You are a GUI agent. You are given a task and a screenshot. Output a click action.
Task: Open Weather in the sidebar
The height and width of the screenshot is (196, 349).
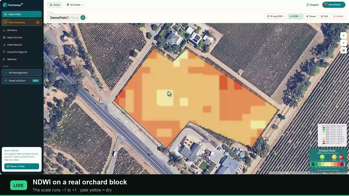coord(22,59)
